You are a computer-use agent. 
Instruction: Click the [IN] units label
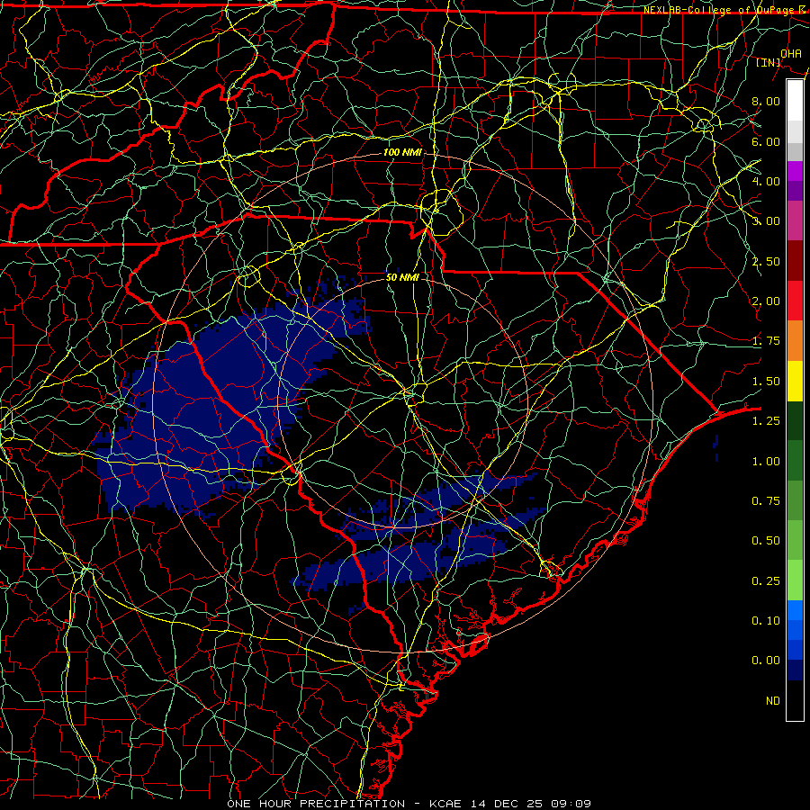pos(769,62)
